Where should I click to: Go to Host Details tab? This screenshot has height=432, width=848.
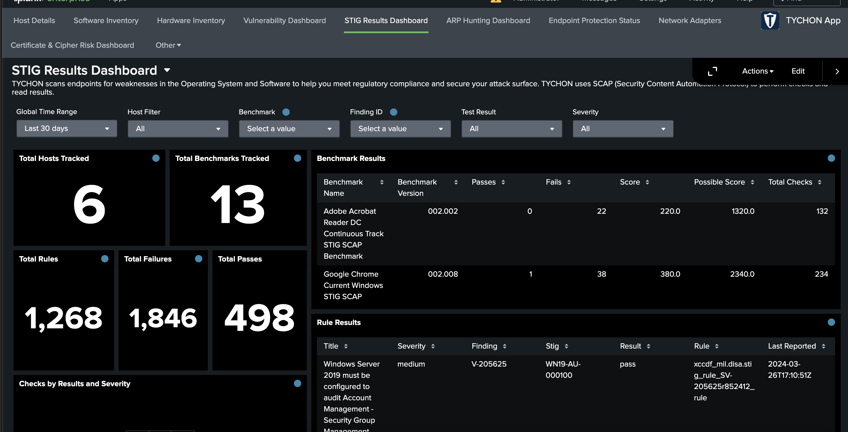(x=34, y=21)
